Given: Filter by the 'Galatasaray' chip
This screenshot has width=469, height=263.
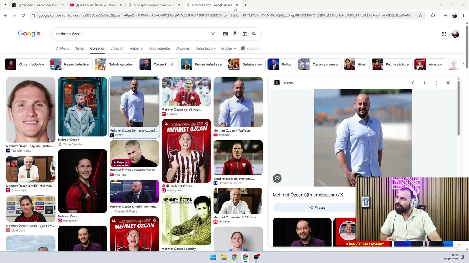Looking at the screenshot, I should pyautogui.click(x=247, y=64).
